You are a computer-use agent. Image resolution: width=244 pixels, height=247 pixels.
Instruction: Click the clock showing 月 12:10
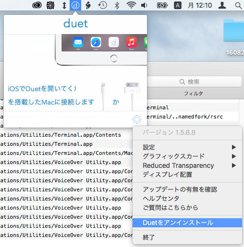[x=200, y=5]
